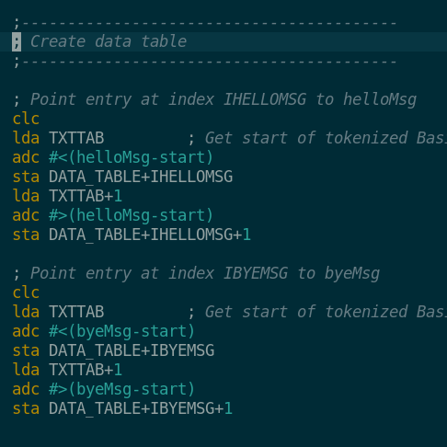Viewport: 447px width, 447px height.
Task: Click 'DATA_TABLE+IBYEMSG' without the +1 suffix
Action: (x=132, y=350)
